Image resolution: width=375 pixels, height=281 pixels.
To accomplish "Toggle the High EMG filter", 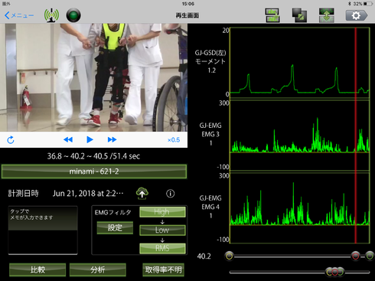I will 162,212.
